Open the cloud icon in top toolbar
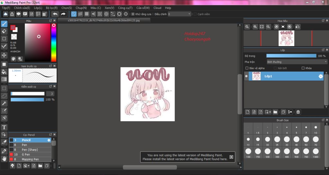 [x=5, y=14]
